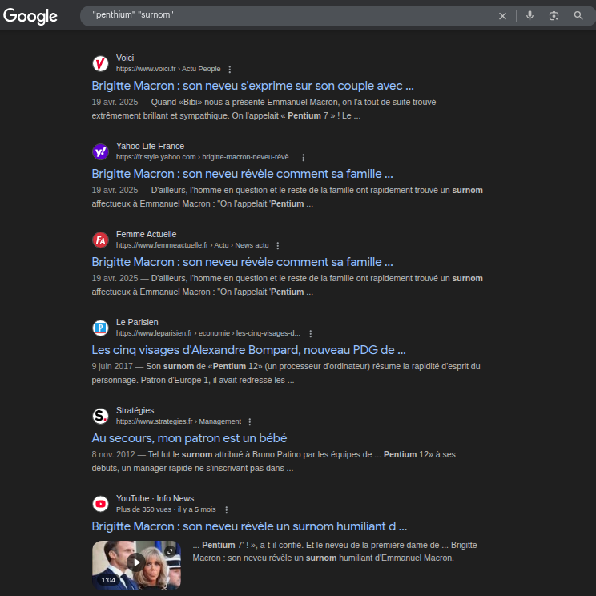
Task: Open Les cinq visages d'Alexandre Bompard link
Action: [248, 350]
